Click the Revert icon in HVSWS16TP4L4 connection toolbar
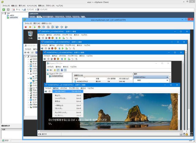This screenshot has height=143, width=196. coord(72,59)
